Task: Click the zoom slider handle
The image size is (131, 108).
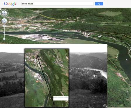Action: 4,32
